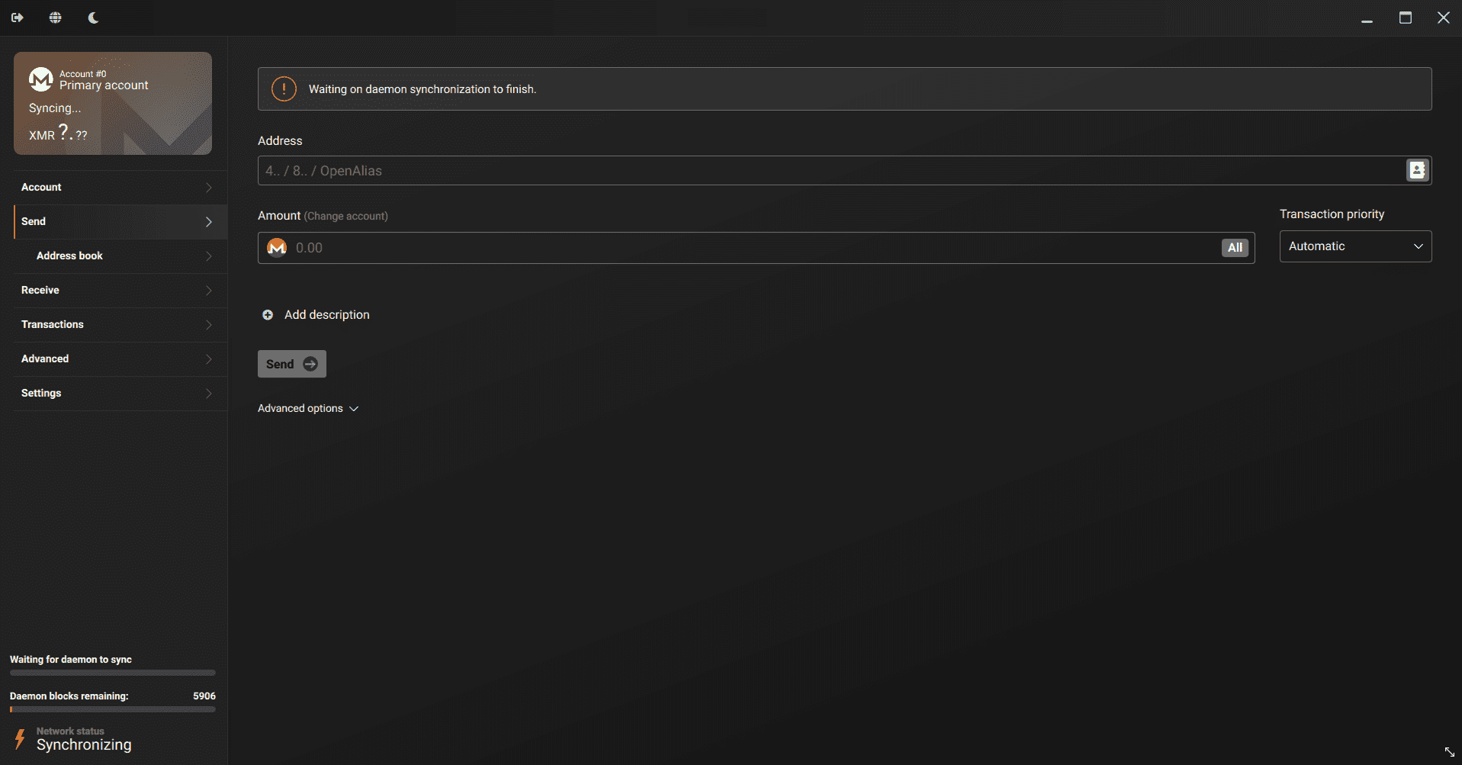Screen dimensions: 1462x765
Task: Open the Transaction priority dropdown
Action: point(1354,246)
